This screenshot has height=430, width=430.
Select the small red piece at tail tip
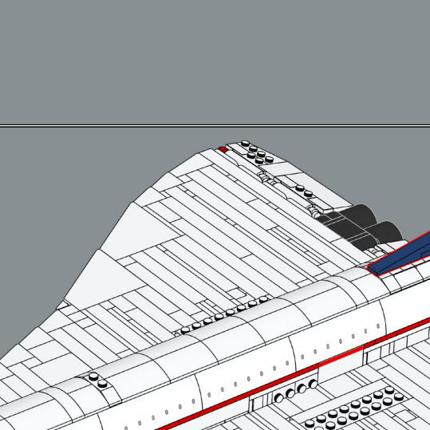click(x=223, y=149)
